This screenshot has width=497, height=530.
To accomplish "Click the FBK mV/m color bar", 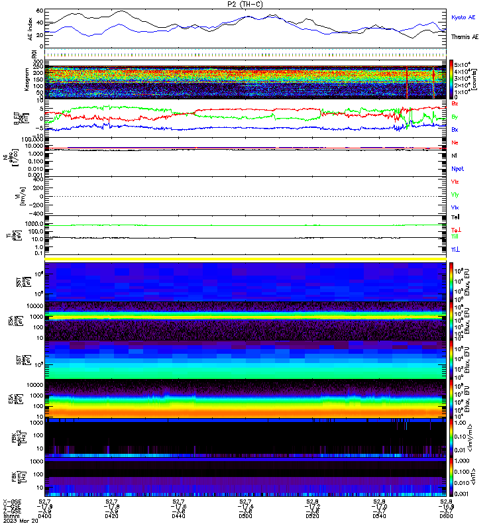I will tap(451, 437).
